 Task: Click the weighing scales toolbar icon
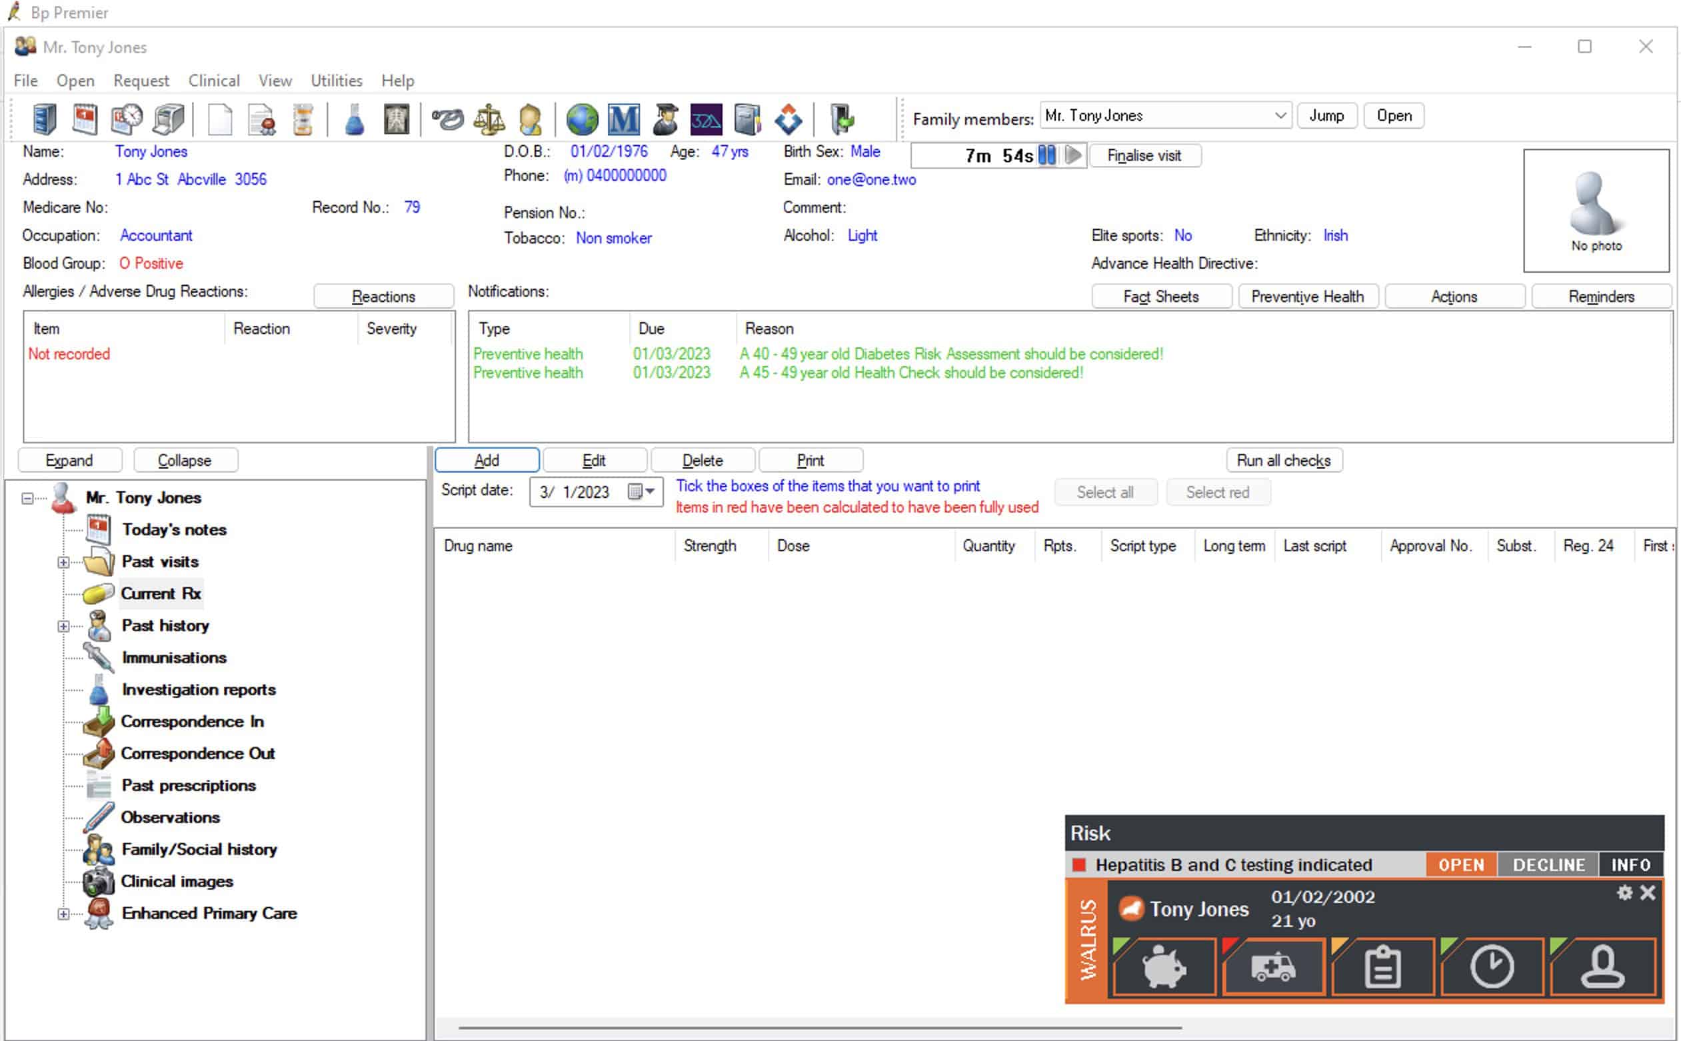coord(489,120)
